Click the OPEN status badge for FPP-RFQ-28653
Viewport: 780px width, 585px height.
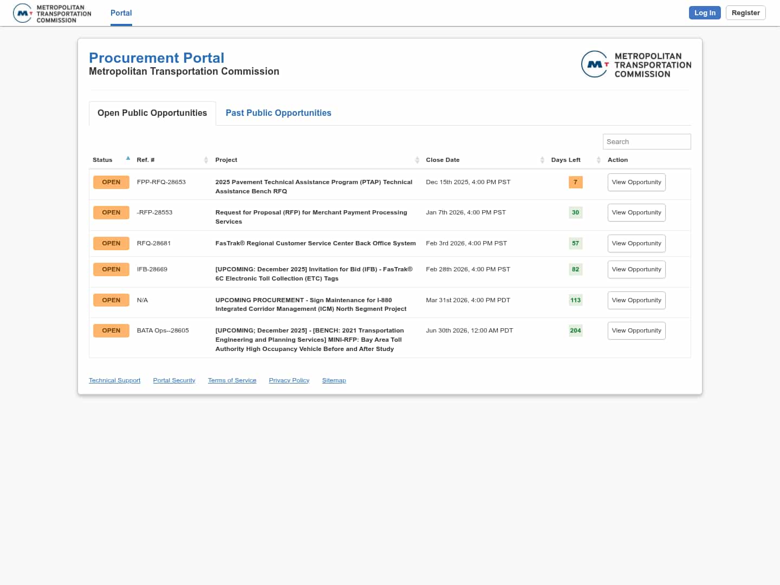click(111, 183)
